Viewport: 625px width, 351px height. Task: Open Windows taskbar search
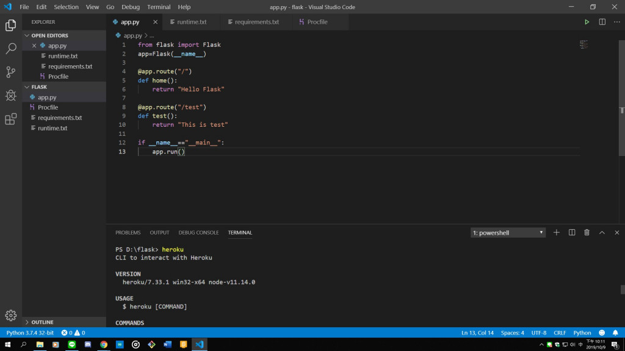click(24, 344)
